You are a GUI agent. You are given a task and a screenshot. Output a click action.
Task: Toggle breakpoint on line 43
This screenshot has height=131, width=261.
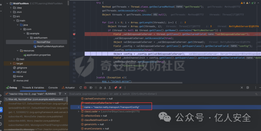point(74,34)
